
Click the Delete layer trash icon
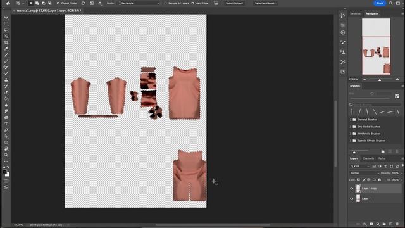click(397, 224)
